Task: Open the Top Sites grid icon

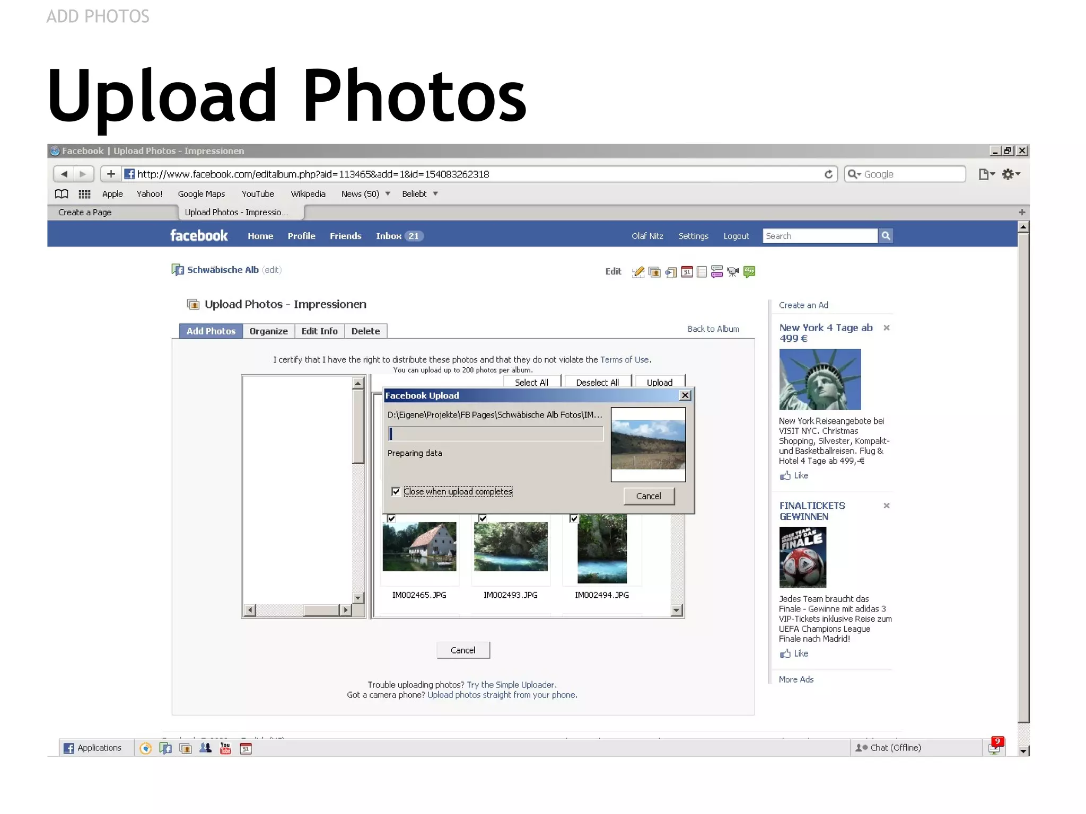Action: pos(85,194)
